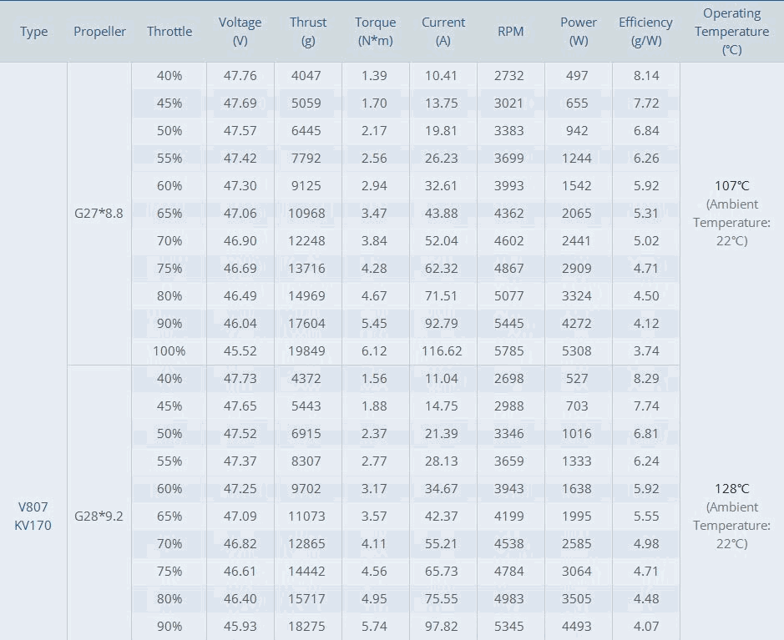Select the 128℃ operating temperature cell

731,489
